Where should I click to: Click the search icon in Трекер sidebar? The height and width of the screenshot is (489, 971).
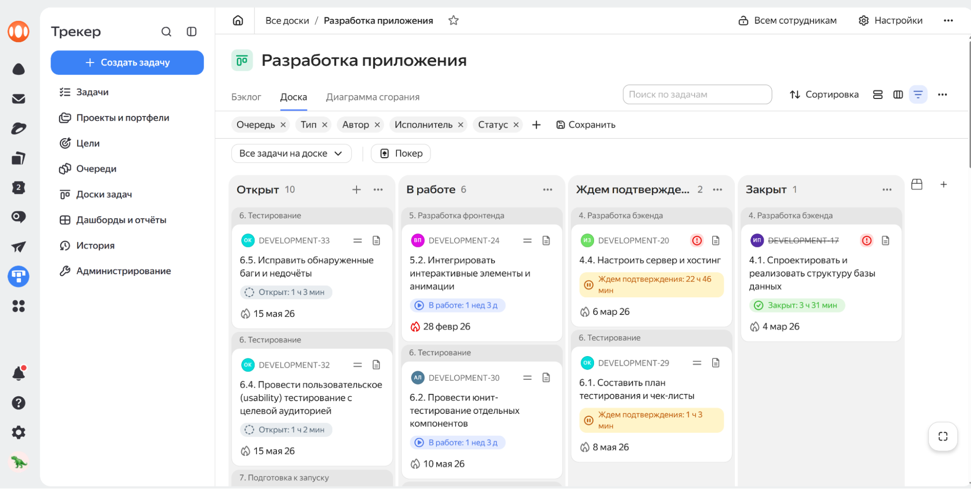[166, 32]
